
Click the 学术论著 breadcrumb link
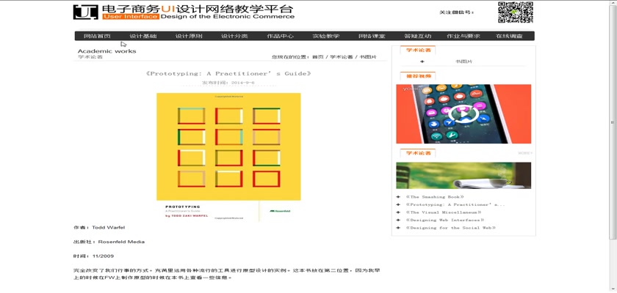point(341,57)
